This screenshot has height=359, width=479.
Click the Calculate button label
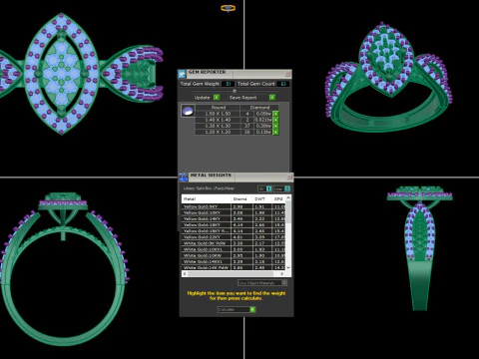coord(227,309)
